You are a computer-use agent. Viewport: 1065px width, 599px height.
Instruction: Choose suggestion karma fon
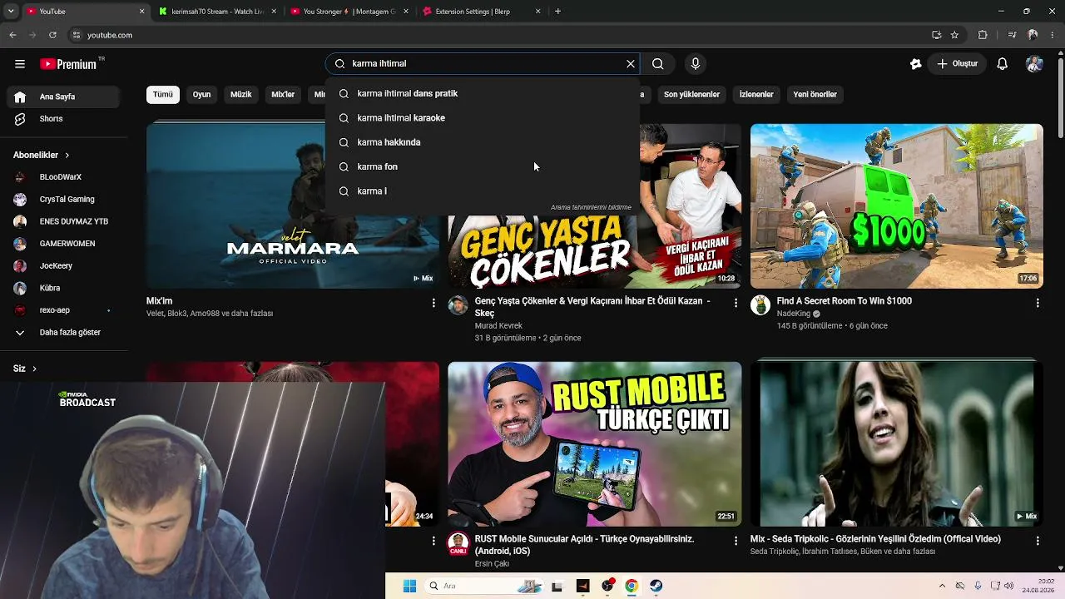[x=483, y=166]
